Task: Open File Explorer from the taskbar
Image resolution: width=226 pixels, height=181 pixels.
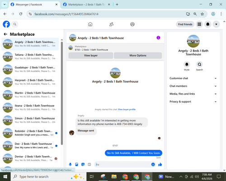Action: 114,176
